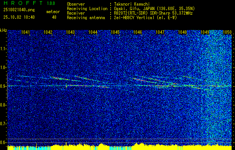Click frequency axis label 1.0
The image size is (235, 150).
coord(3,67)
